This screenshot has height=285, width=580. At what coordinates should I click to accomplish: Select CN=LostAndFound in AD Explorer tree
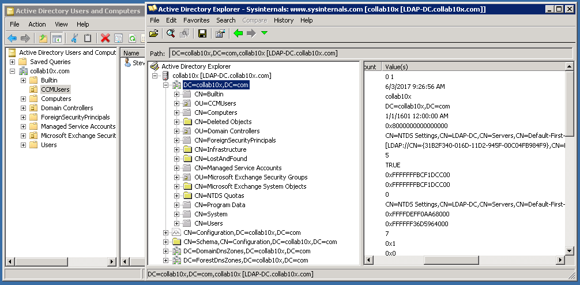click(220, 159)
